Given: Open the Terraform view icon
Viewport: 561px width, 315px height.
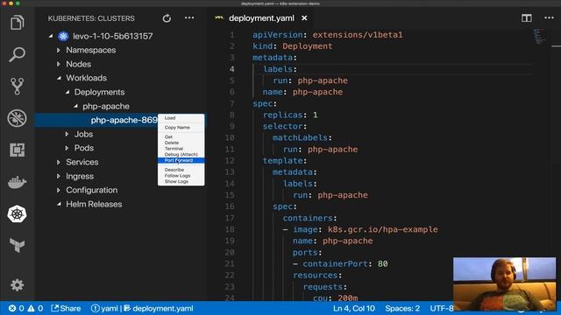Looking at the screenshot, I should tap(17, 245).
